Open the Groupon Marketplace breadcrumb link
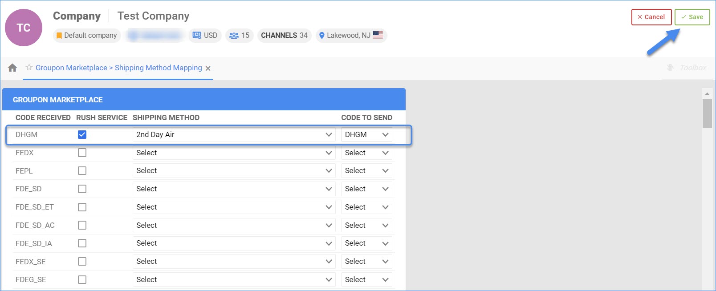Viewport: 716px width, 291px height. pyautogui.click(x=71, y=68)
